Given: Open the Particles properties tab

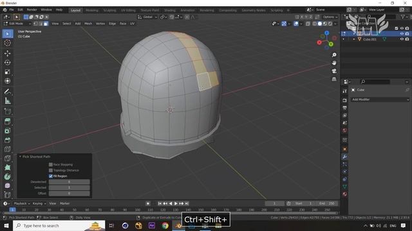Looking at the screenshot, I should pyautogui.click(x=344, y=164).
